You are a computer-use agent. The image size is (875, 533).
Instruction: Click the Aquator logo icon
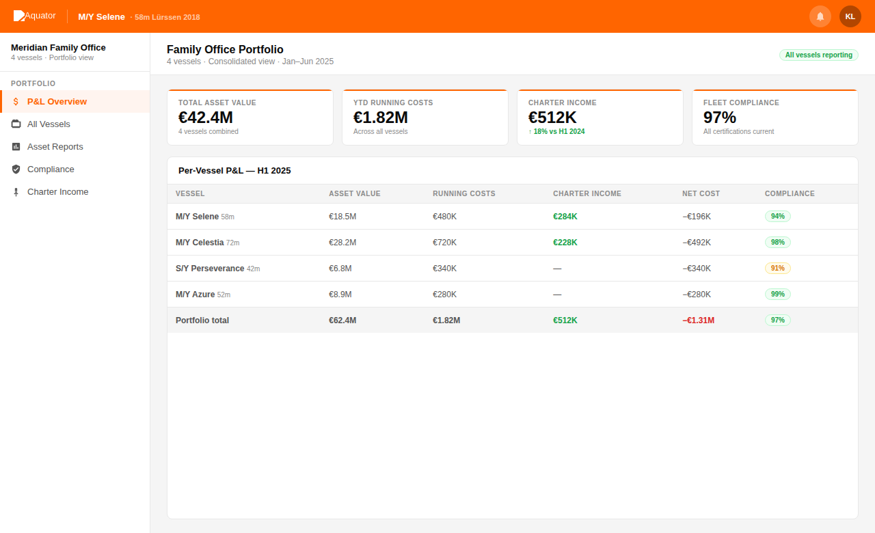[x=19, y=16]
